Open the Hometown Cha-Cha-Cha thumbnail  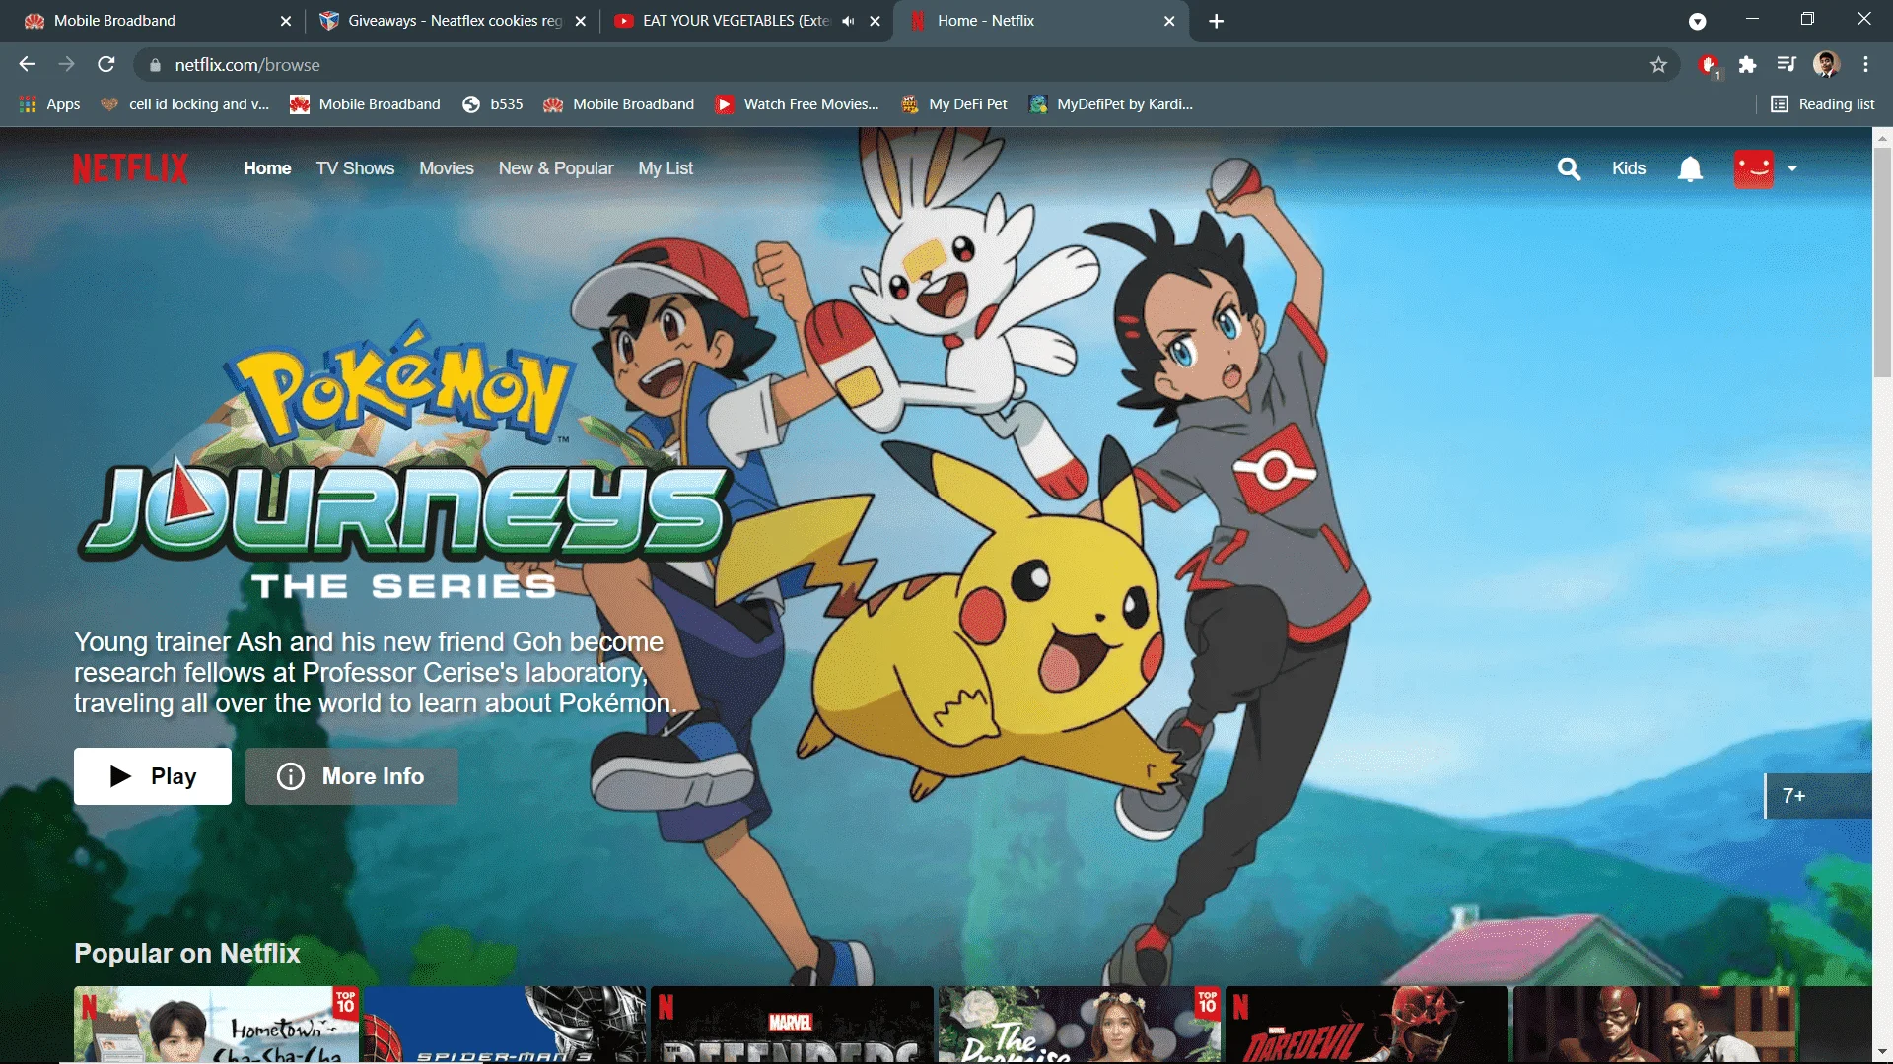(x=217, y=1025)
